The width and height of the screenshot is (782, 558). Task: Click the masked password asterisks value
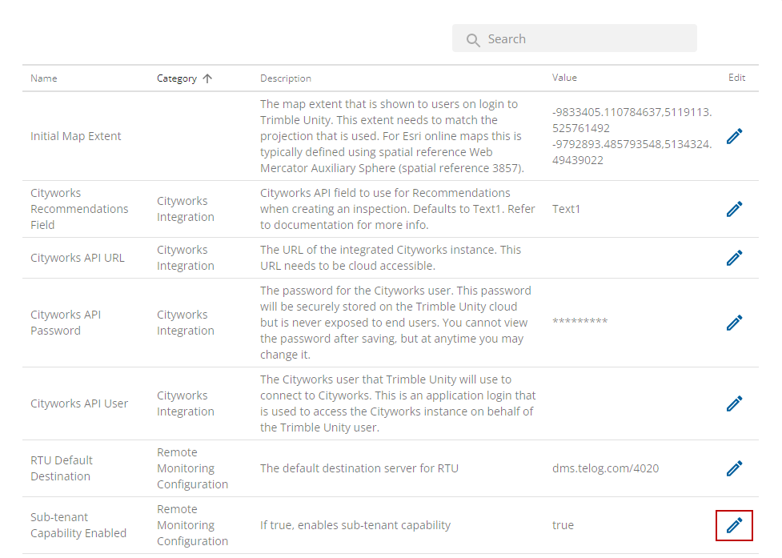point(580,321)
